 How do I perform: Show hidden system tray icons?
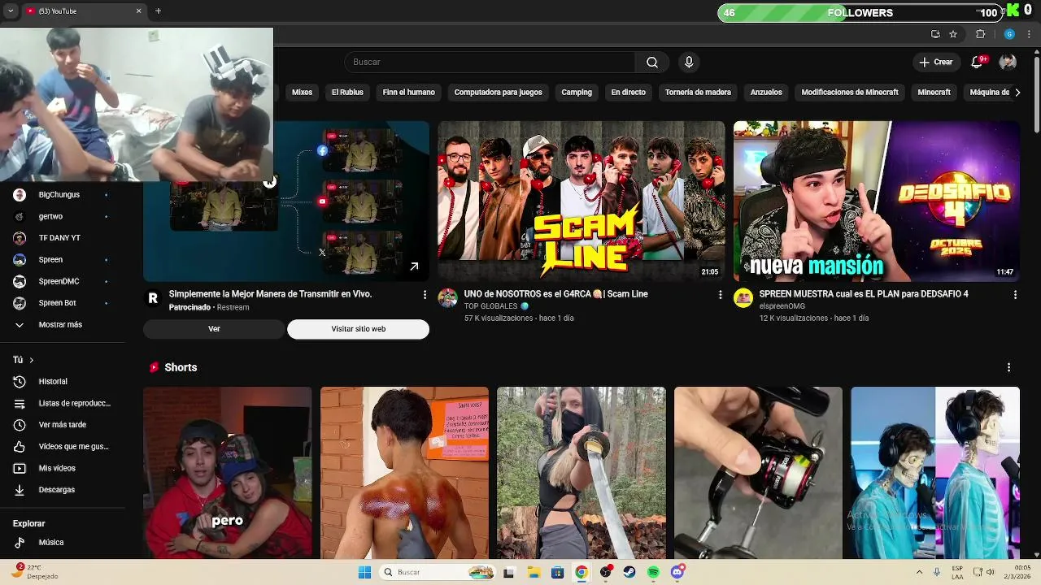918,572
